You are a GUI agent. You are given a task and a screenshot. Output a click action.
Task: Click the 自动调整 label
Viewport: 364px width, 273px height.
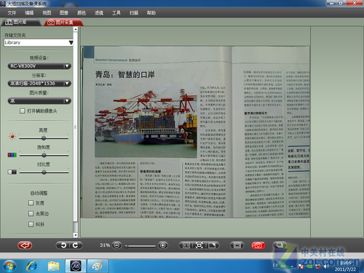pos(39,193)
